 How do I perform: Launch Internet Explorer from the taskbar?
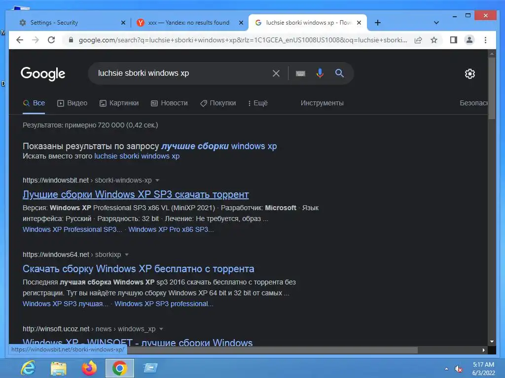pyautogui.click(x=28, y=368)
